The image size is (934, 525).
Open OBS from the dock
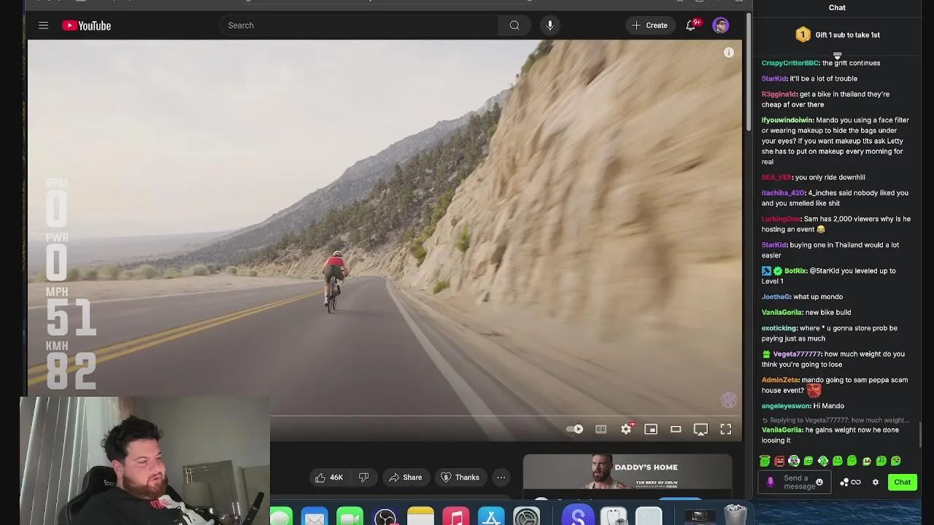(x=385, y=516)
